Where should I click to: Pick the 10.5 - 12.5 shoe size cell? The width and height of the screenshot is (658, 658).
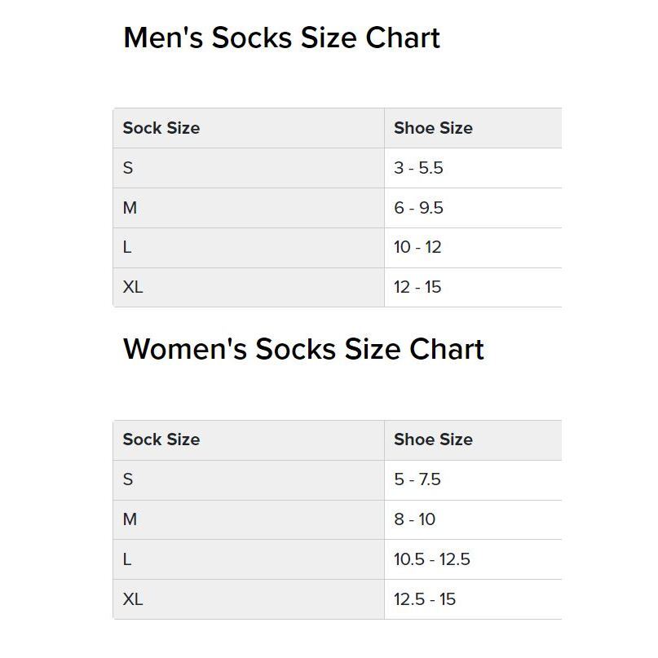tap(432, 559)
